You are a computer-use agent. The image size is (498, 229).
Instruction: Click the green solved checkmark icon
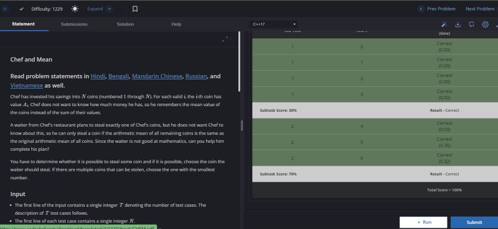tap(21, 9)
